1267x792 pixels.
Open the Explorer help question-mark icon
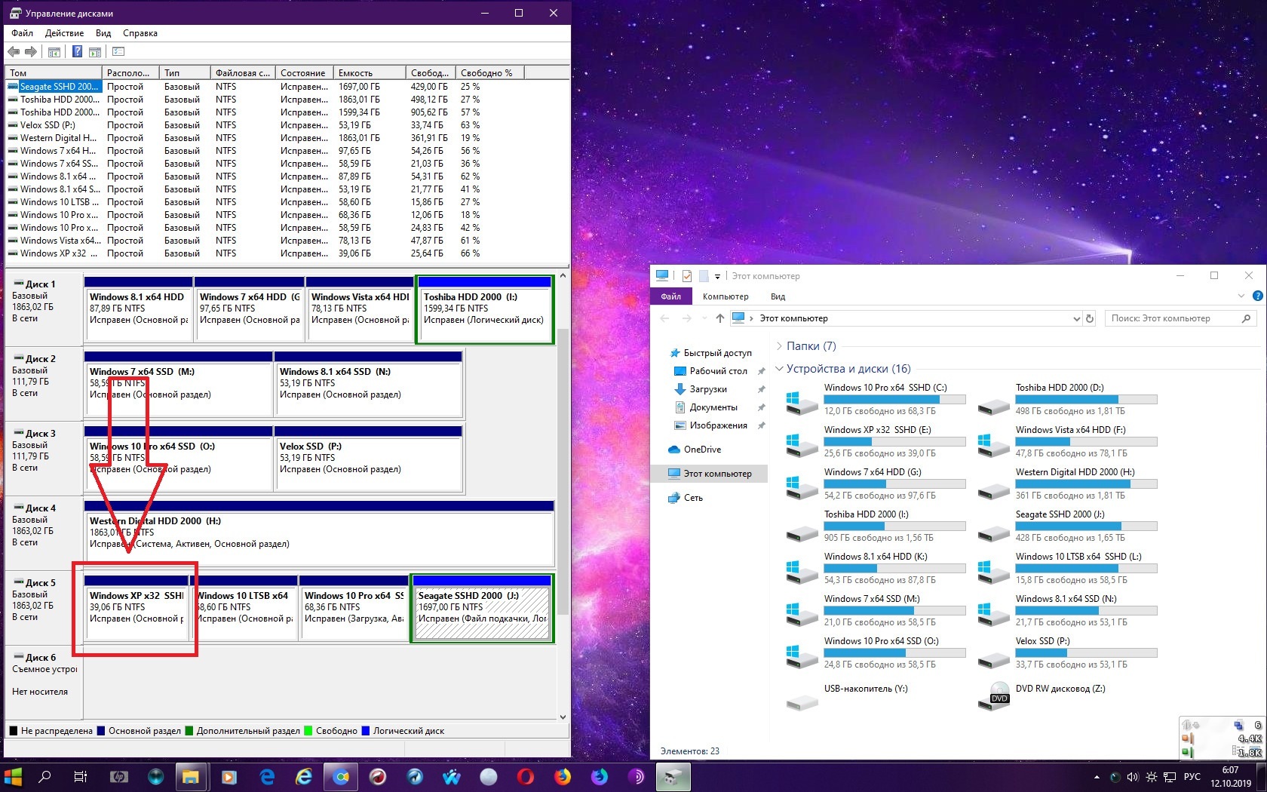point(1257,296)
